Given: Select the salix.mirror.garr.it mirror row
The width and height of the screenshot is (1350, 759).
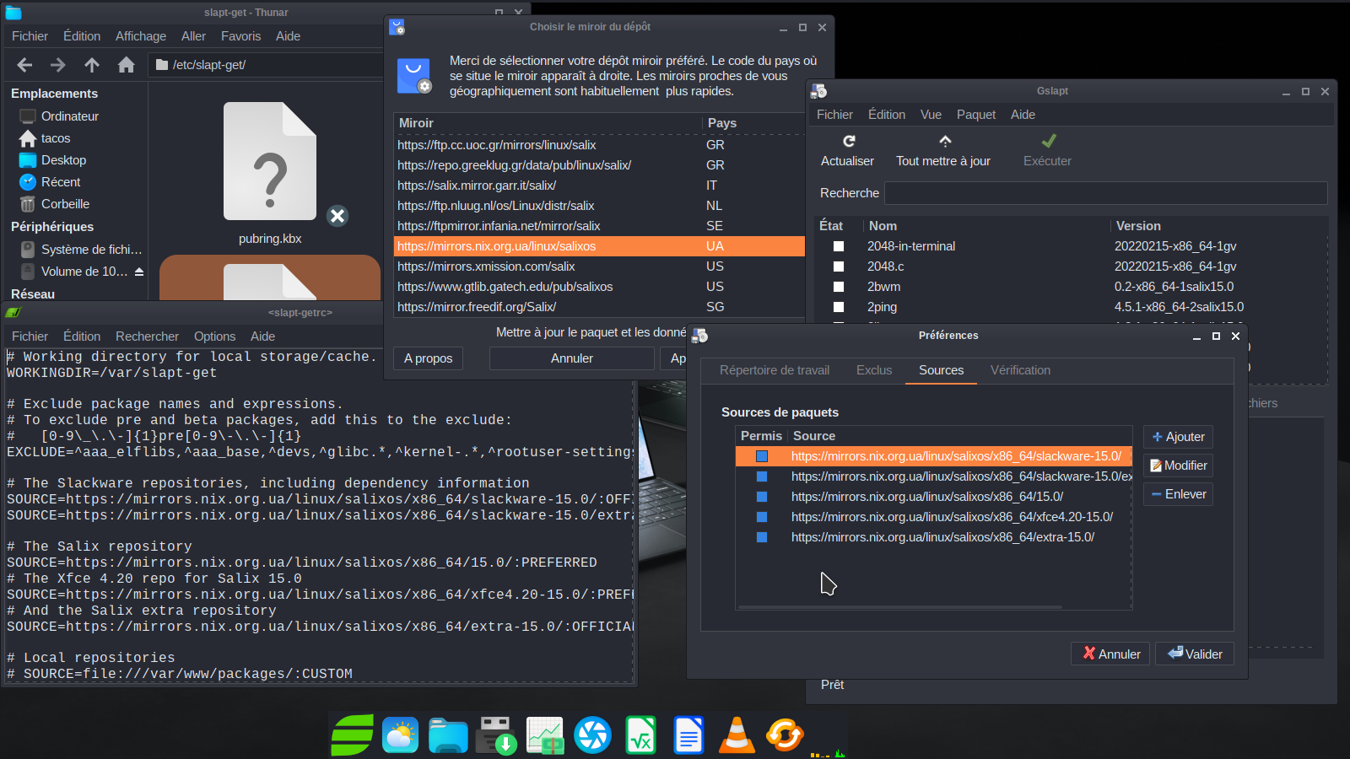Looking at the screenshot, I should point(477,186).
